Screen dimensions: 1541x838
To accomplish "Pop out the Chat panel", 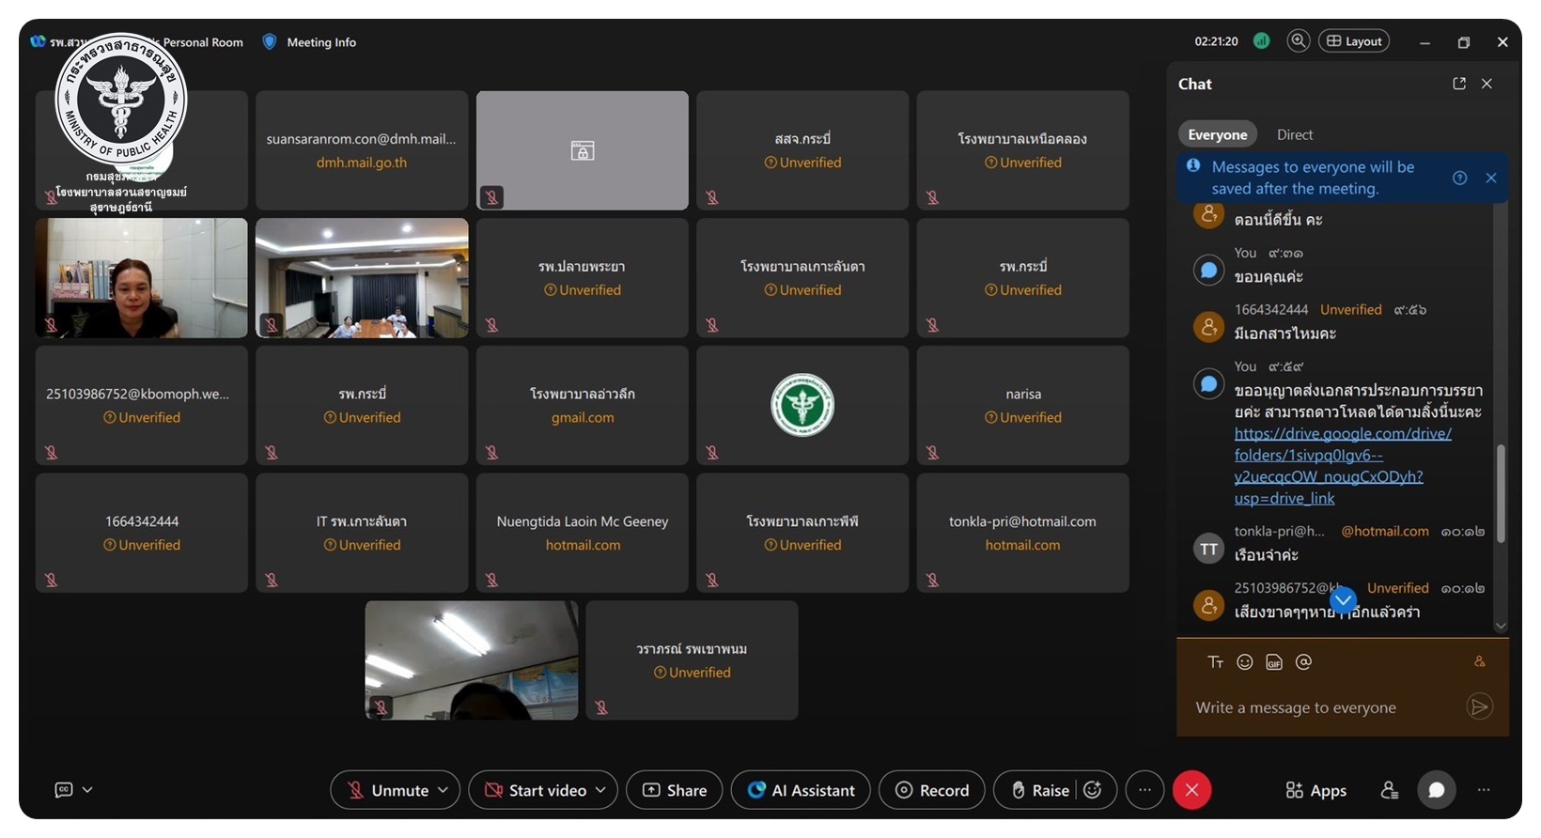I will tap(1458, 84).
